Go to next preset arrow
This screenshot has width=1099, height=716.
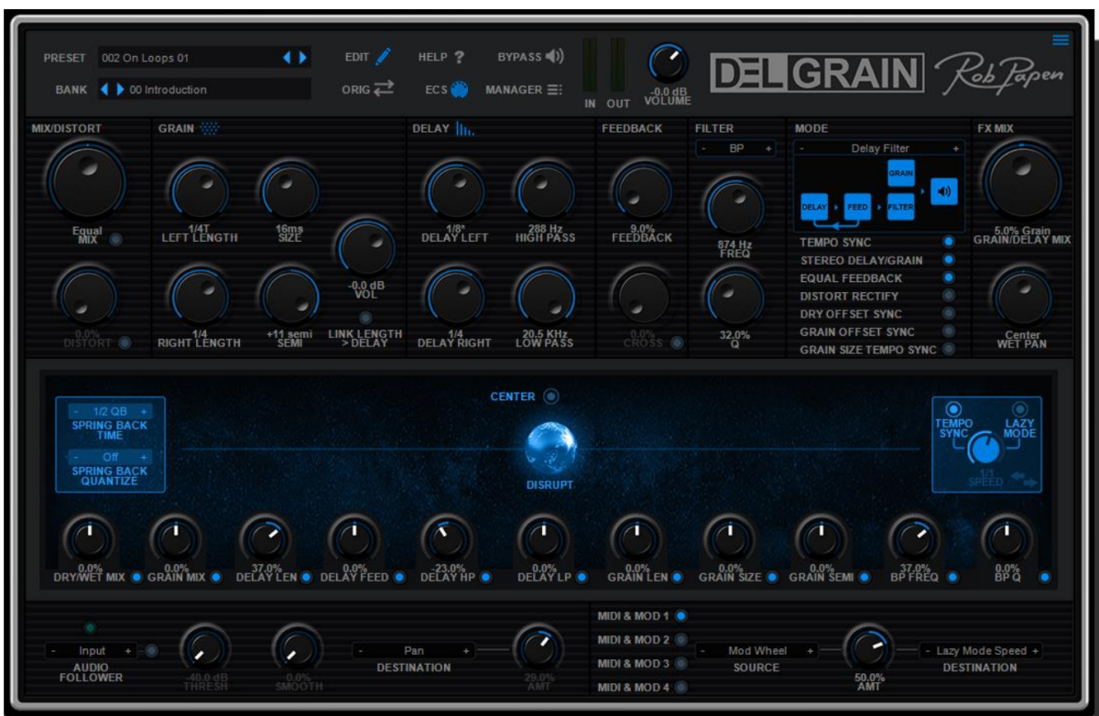[303, 58]
